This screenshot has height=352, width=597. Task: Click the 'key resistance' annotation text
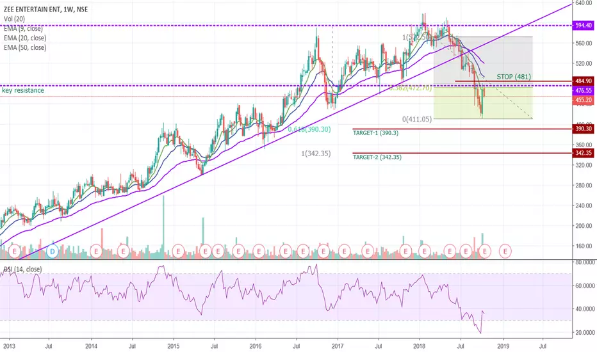(x=23, y=91)
